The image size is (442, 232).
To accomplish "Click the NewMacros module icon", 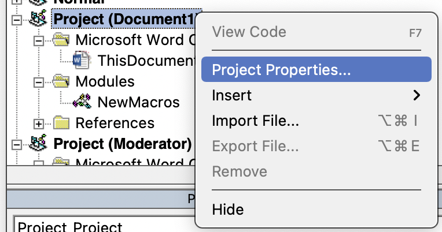I will (82, 102).
